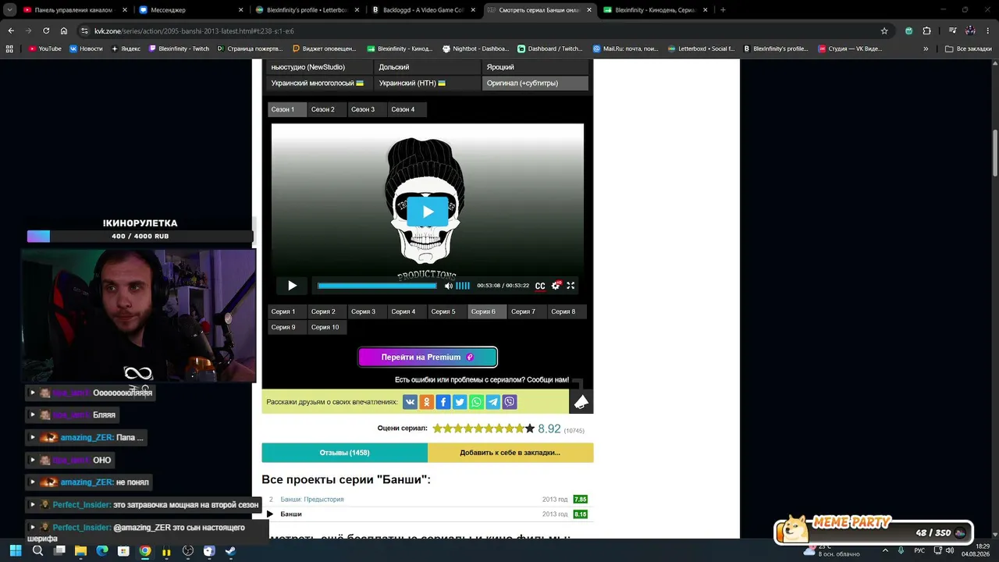Expand hidden bookmarks chevron
999x562 pixels.
point(926,48)
